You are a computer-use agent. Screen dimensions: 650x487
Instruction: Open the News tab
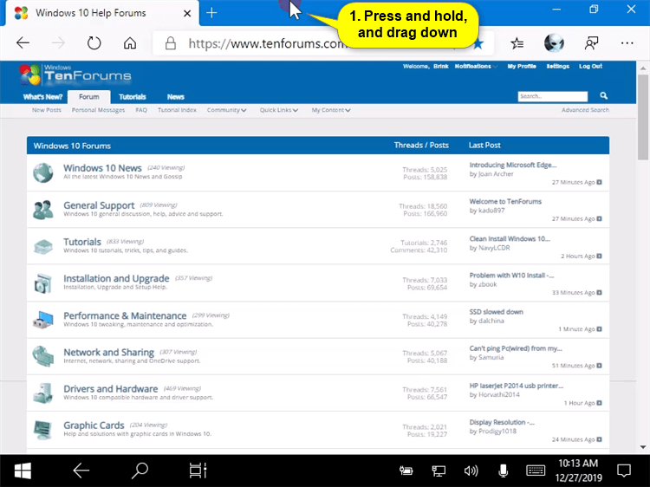pos(176,97)
